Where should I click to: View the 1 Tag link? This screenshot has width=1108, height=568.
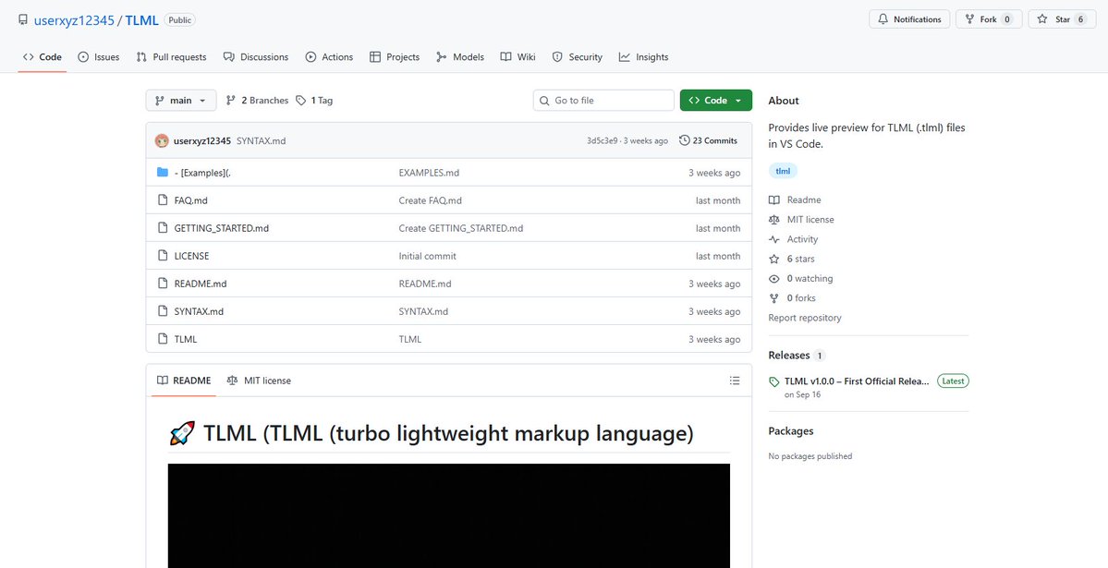314,101
